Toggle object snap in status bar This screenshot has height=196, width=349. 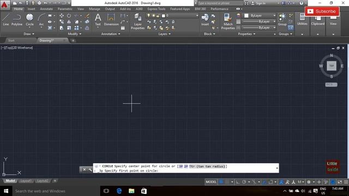(270, 182)
